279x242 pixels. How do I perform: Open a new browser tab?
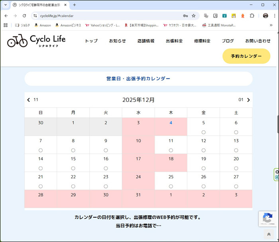click(75, 5)
